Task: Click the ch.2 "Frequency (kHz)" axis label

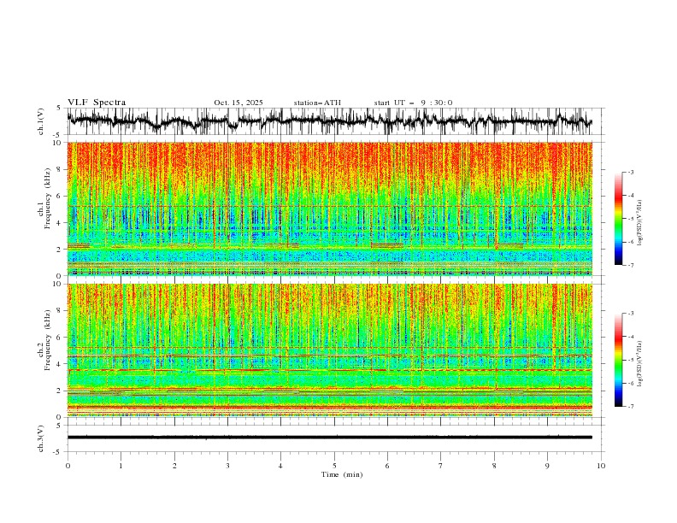Action: 47,340
